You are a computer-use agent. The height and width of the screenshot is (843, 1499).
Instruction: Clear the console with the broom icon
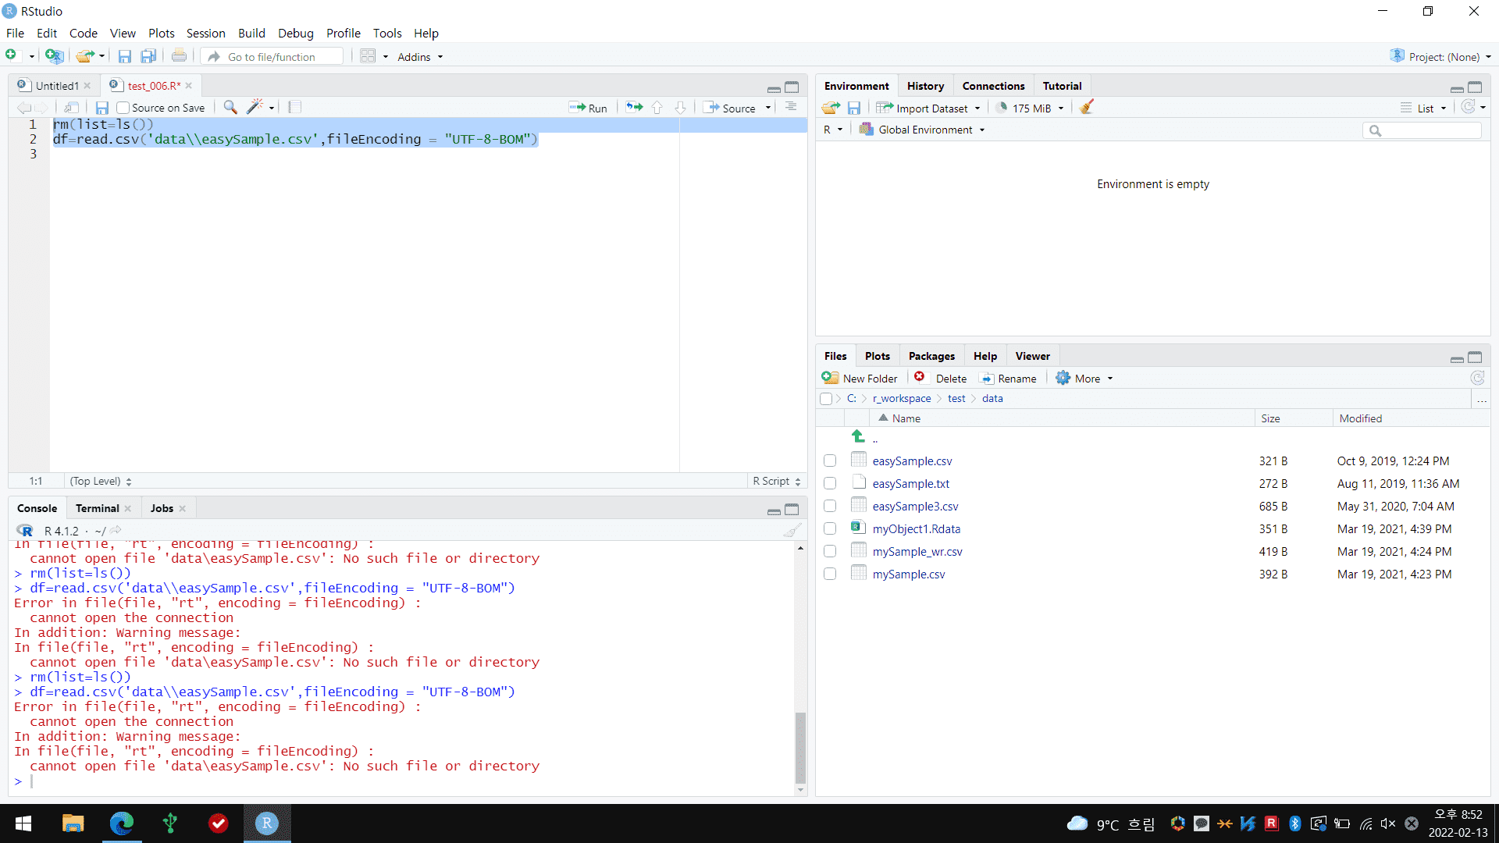[x=792, y=531]
